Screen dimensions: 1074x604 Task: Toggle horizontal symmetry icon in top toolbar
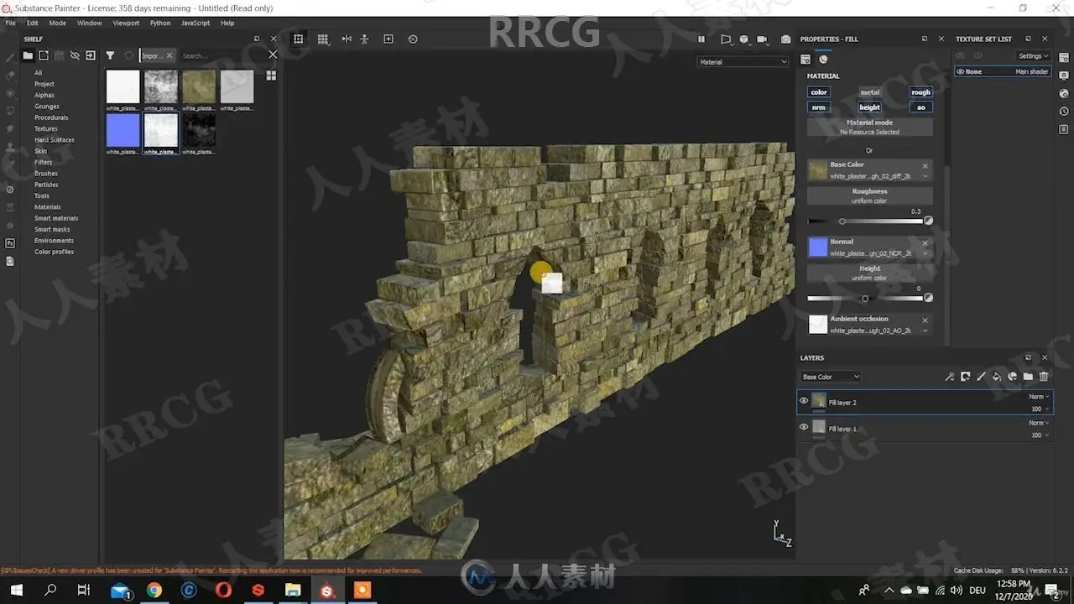[x=347, y=39]
